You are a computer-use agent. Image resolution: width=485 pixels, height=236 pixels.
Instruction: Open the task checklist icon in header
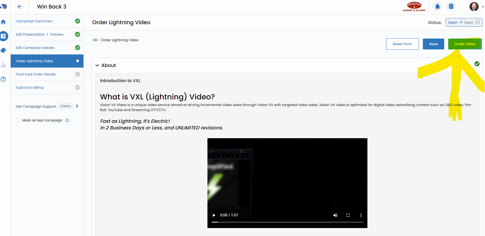click(451, 6)
